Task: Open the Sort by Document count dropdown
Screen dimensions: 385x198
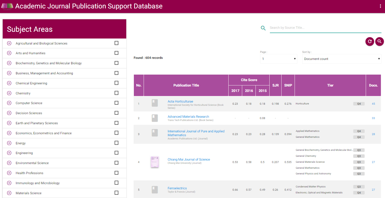Action: (342, 59)
